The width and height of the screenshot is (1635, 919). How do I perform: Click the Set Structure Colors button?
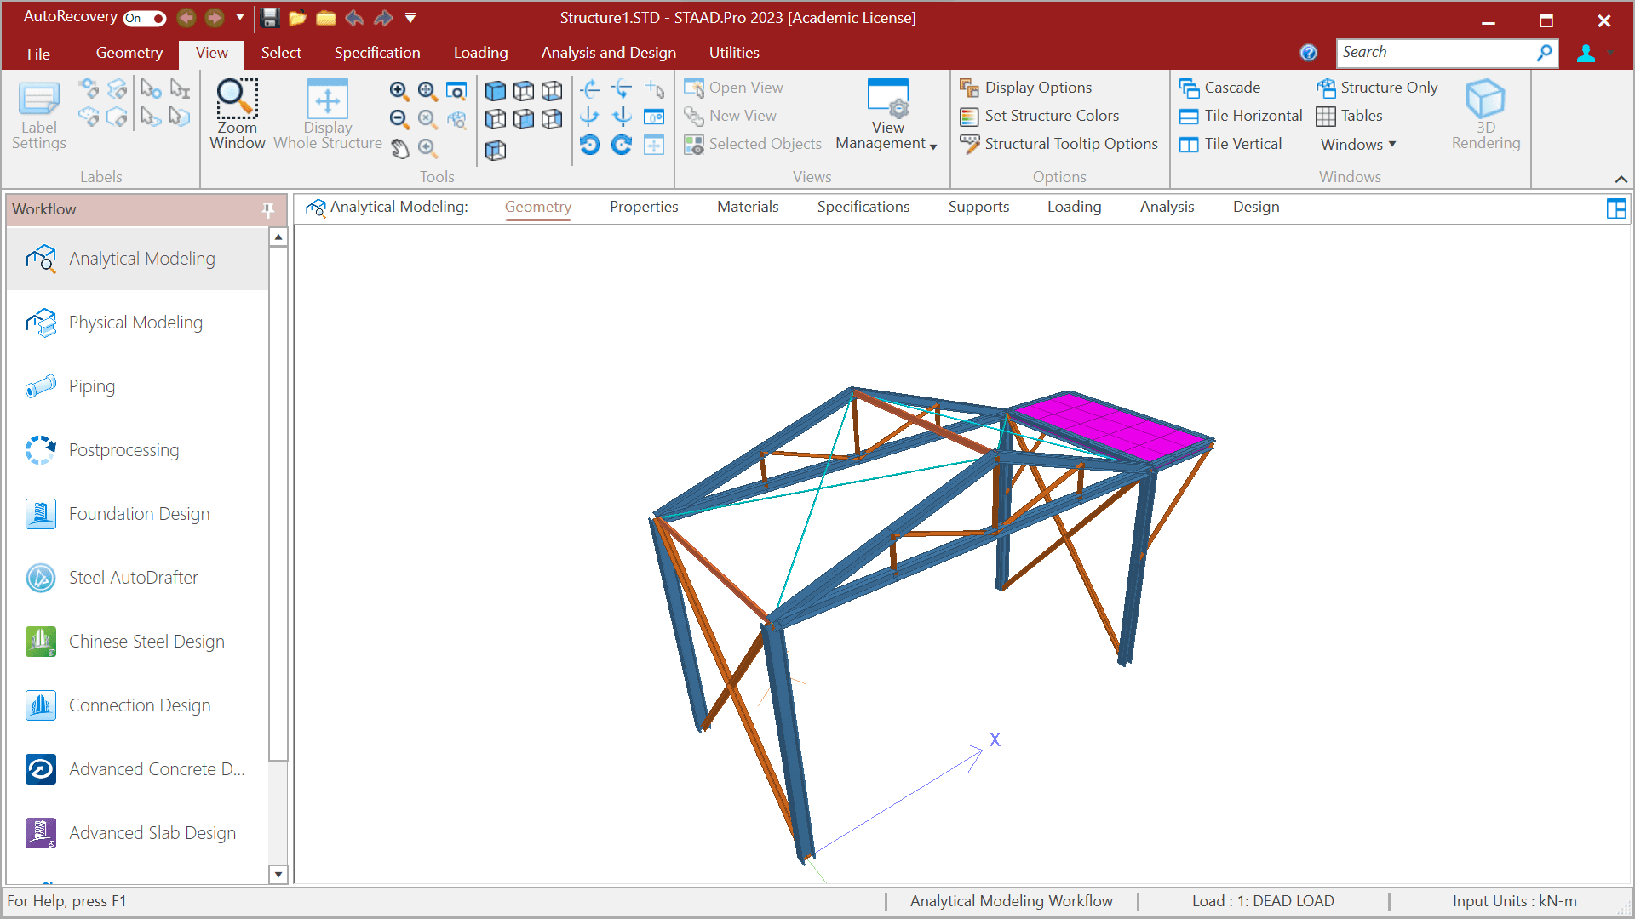(x=1051, y=116)
